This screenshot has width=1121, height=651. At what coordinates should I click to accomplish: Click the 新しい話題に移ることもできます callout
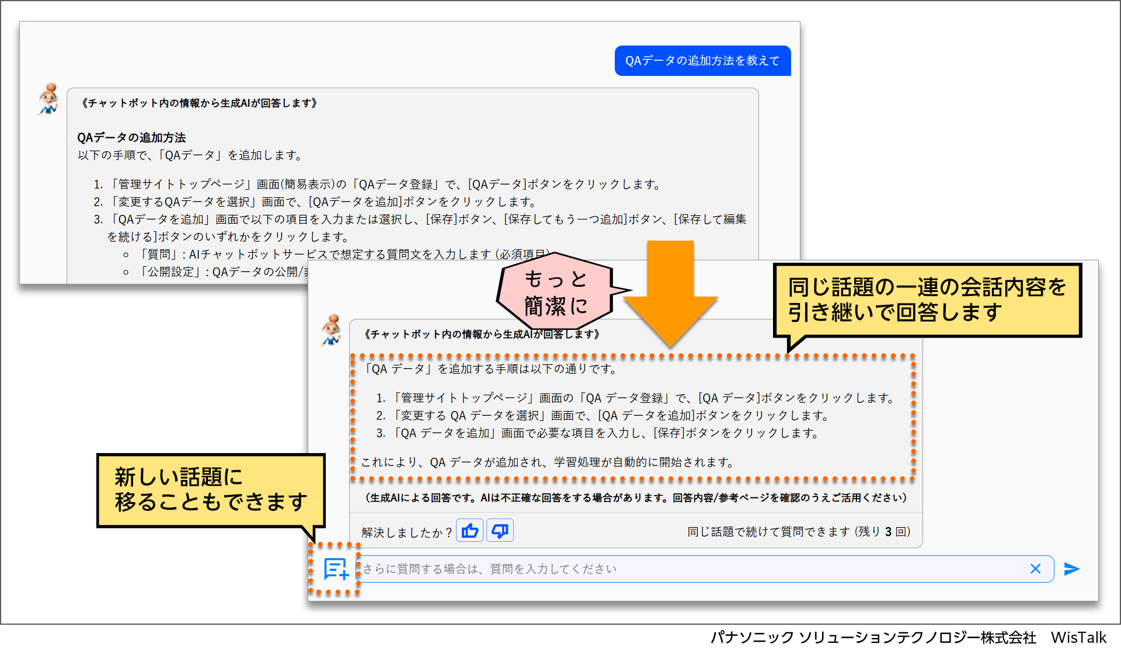210,490
